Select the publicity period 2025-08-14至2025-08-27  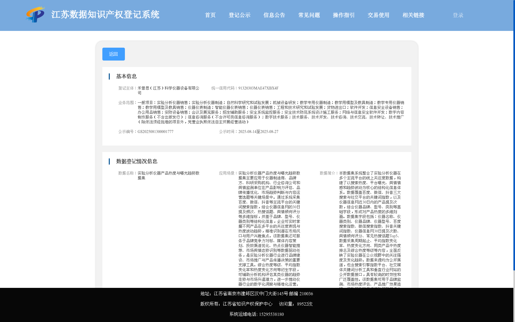tap(258, 132)
